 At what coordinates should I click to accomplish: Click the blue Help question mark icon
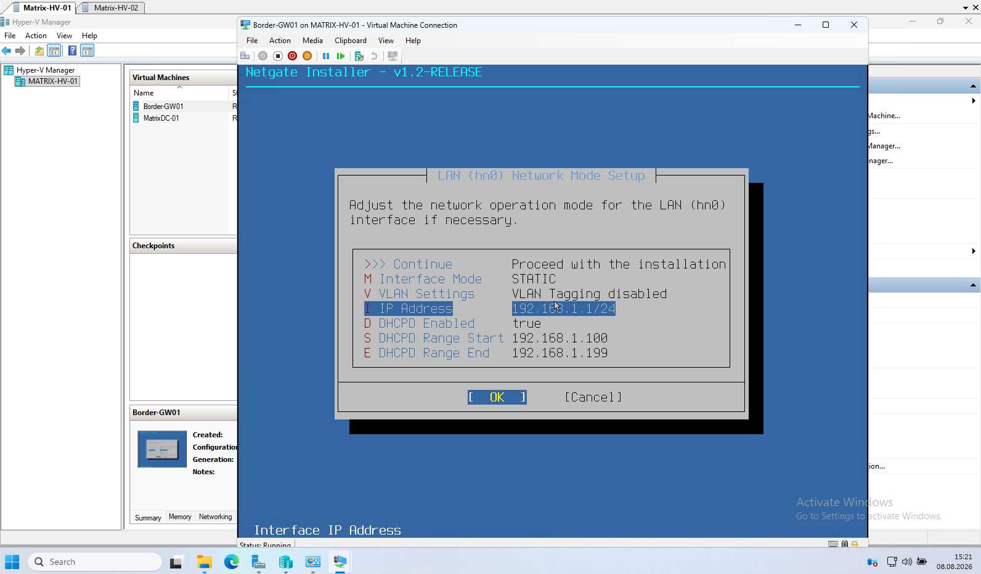(x=73, y=51)
